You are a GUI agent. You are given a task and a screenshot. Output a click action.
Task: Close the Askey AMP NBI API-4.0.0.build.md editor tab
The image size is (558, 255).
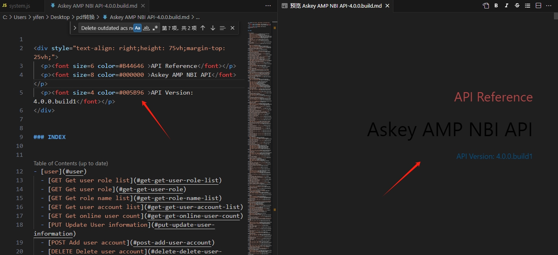pos(143,6)
